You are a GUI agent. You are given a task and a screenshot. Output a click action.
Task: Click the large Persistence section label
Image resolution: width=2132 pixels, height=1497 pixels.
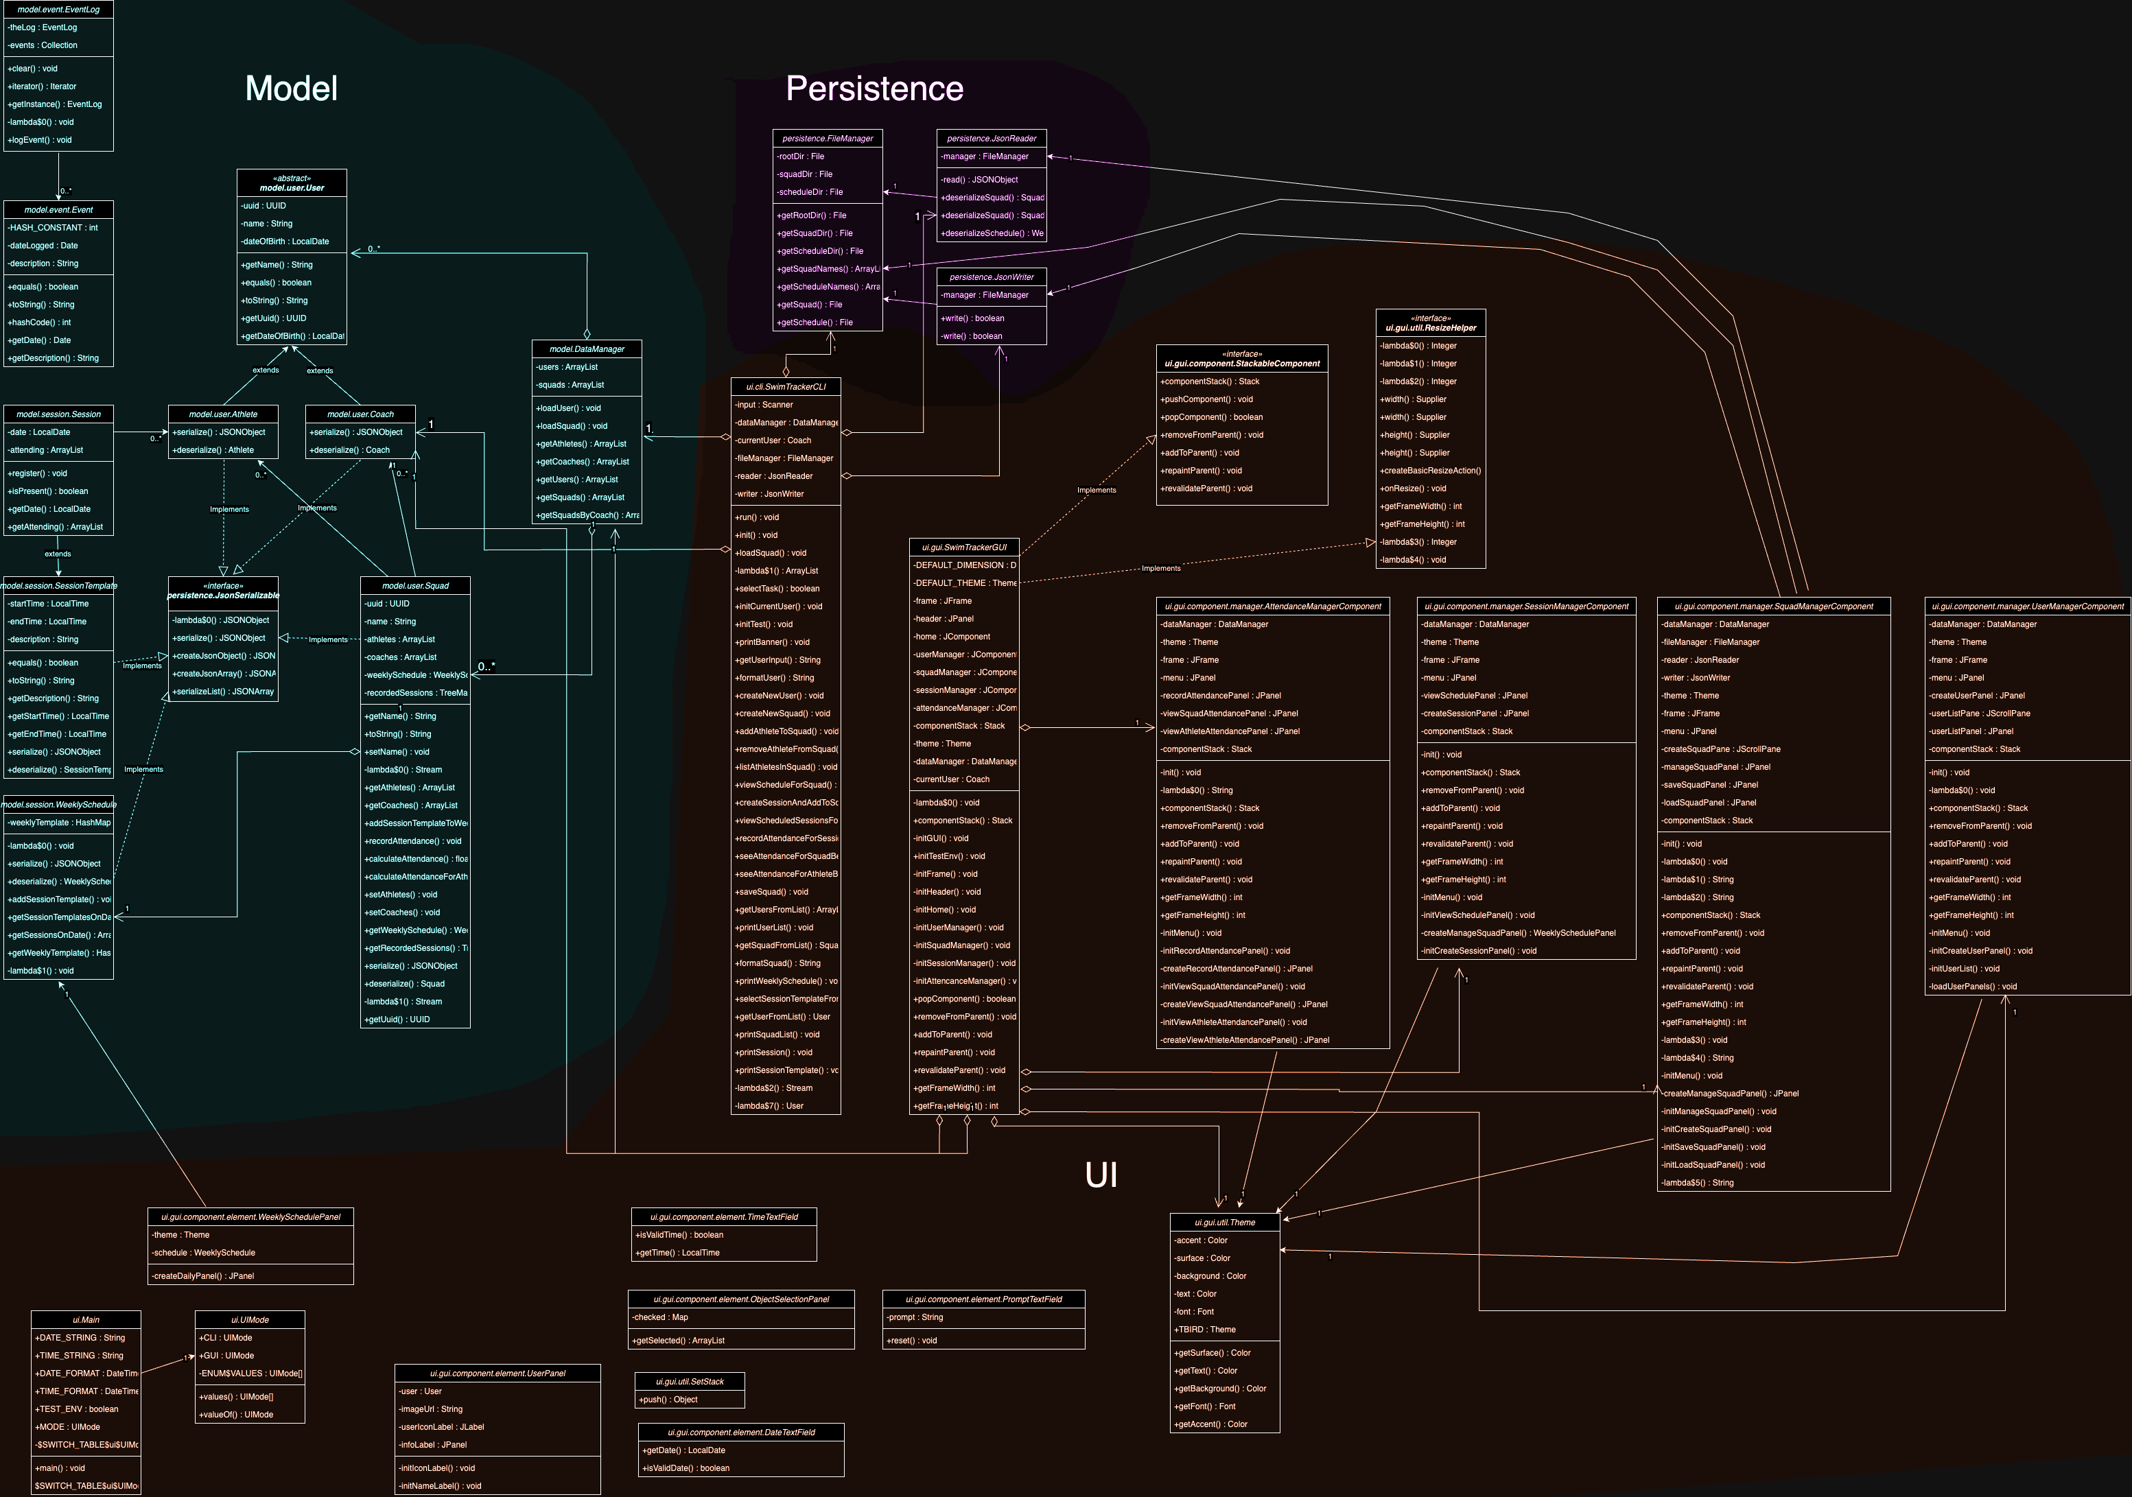pos(874,89)
